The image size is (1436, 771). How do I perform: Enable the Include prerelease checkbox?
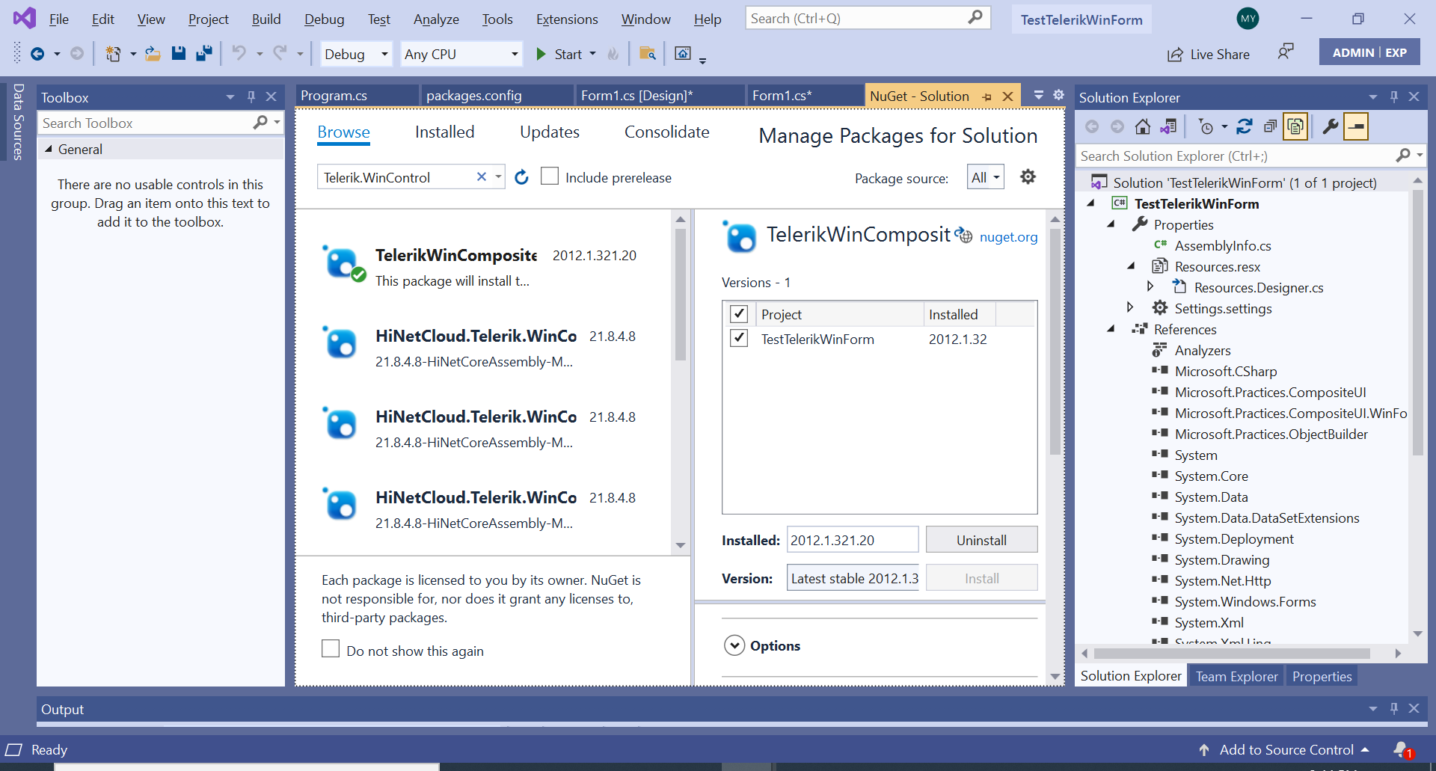pos(550,176)
